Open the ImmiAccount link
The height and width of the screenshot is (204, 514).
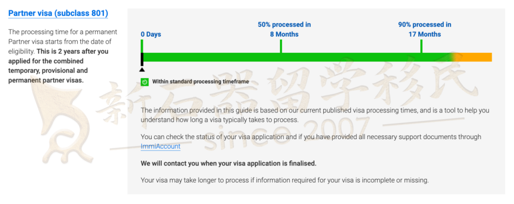tap(161, 146)
